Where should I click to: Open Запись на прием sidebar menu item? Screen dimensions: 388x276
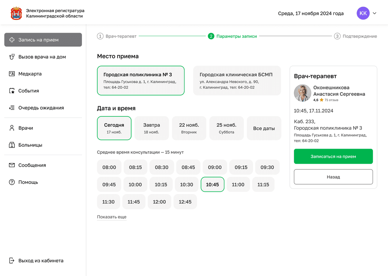coord(43,40)
